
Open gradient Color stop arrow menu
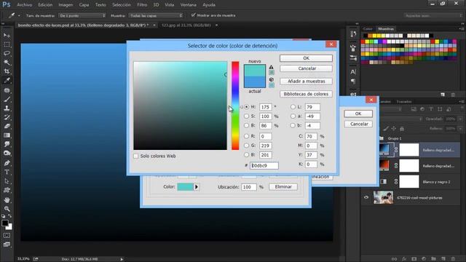[196, 187]
